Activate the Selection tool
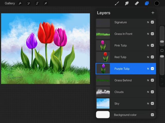Screen dimensions: 165x123 37,3
